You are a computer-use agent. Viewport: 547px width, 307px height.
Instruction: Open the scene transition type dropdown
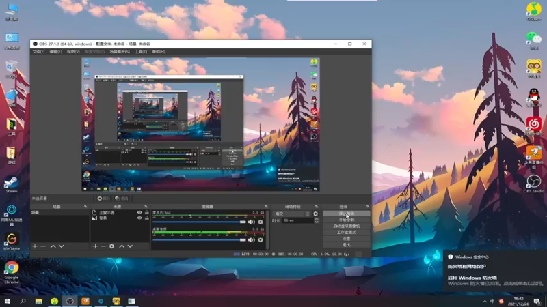tap(292, 214)
